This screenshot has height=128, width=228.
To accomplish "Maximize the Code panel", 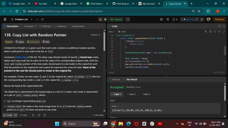I will (219, 26).
